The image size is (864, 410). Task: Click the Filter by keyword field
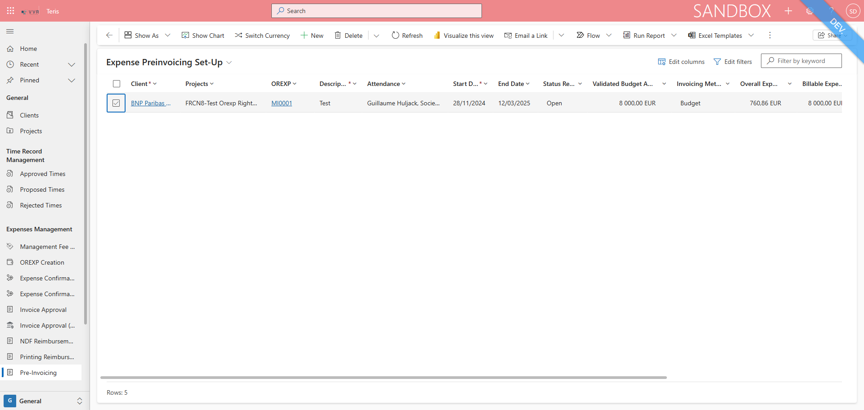click(x=801, y=61)
